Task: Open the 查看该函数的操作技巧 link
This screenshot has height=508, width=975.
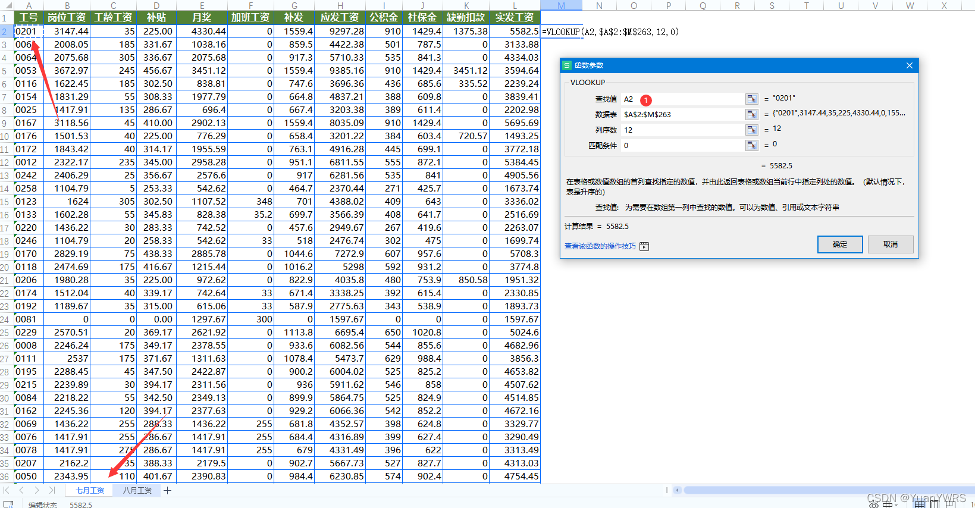Action: [600, 246]
